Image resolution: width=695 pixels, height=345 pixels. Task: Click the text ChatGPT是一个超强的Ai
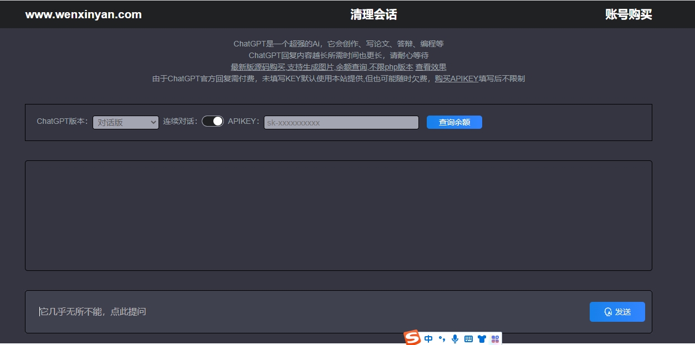(278, 44)
